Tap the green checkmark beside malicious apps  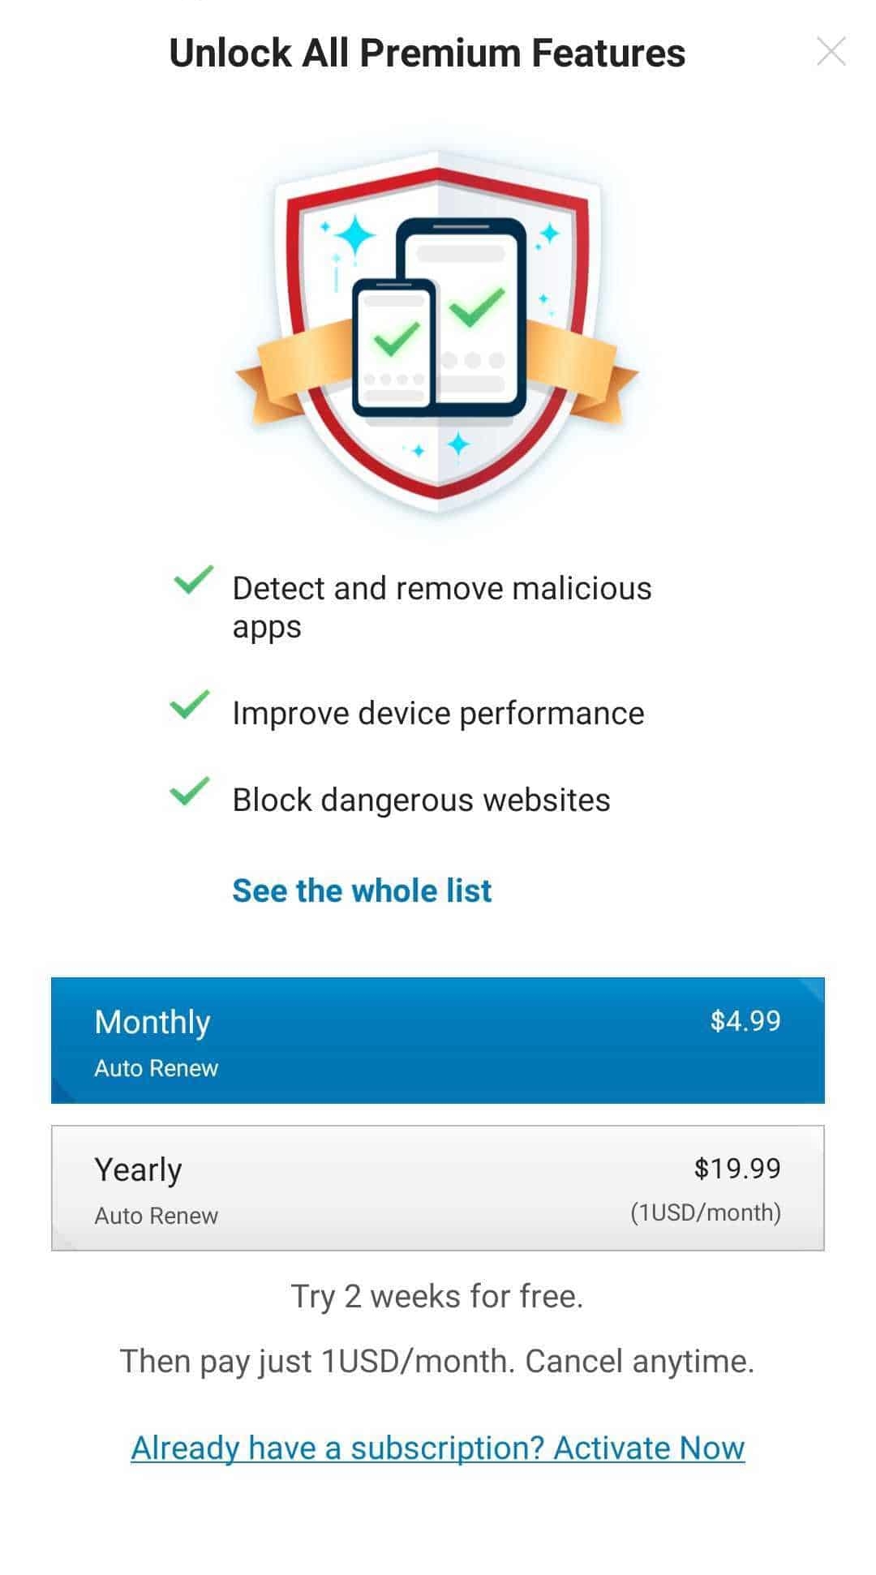(x=193, y=579)
